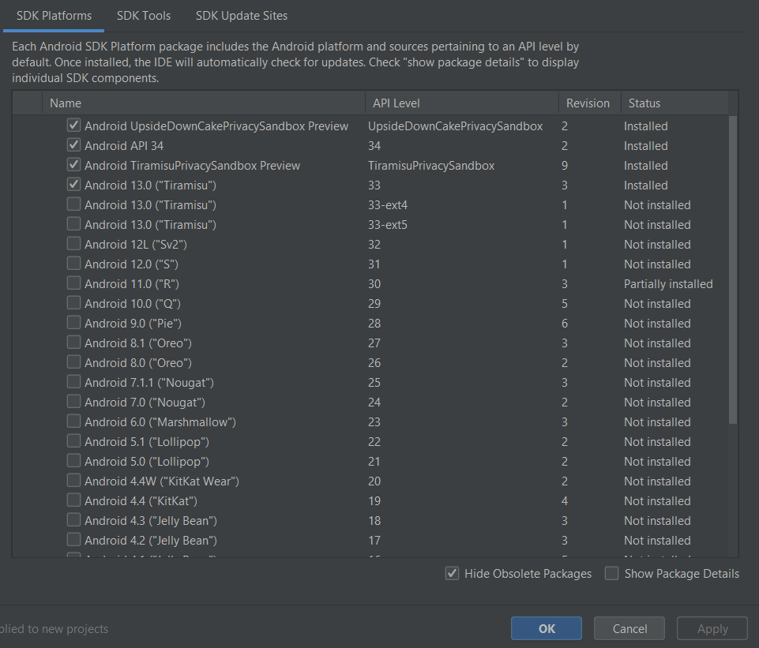Image resolution: width=759 pixels, height=648 pixels.
Task: Click the Apply button
Action: pyautogui.click(x=712, y=628)
